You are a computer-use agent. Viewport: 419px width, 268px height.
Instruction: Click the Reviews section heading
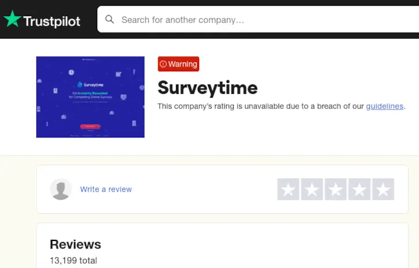[x=75, y=244]
